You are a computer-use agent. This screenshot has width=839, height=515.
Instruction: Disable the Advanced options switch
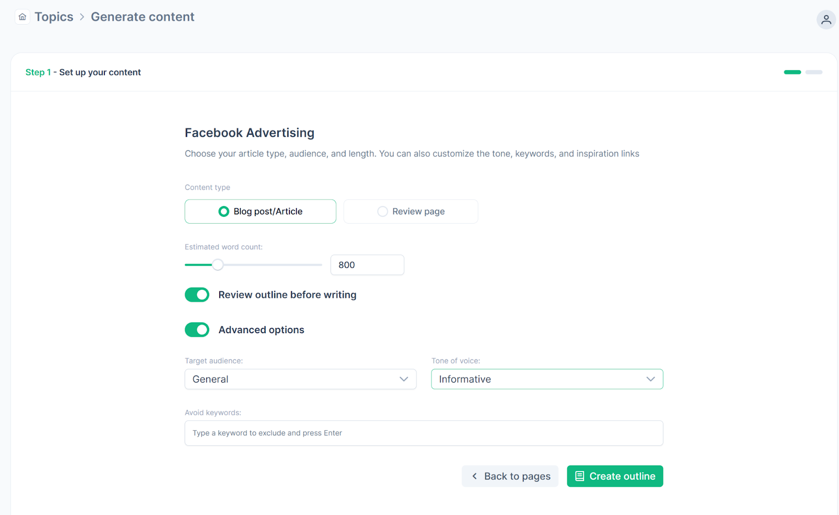(197, 330)
